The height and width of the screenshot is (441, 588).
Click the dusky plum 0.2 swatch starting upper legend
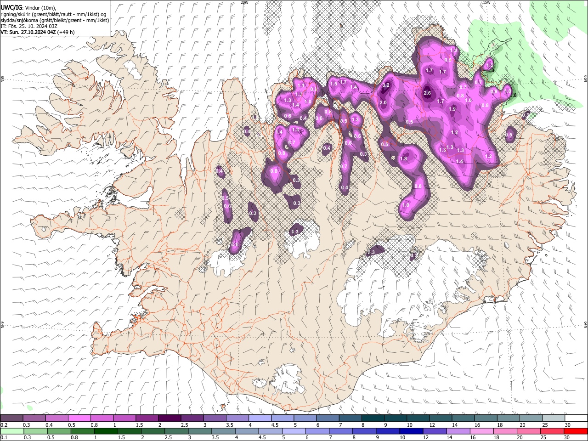click(x=12, y=418)
